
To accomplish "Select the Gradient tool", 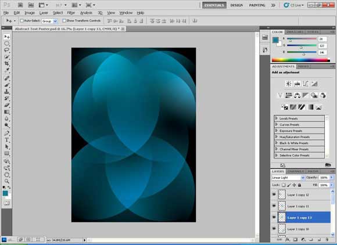I will 6,111.
